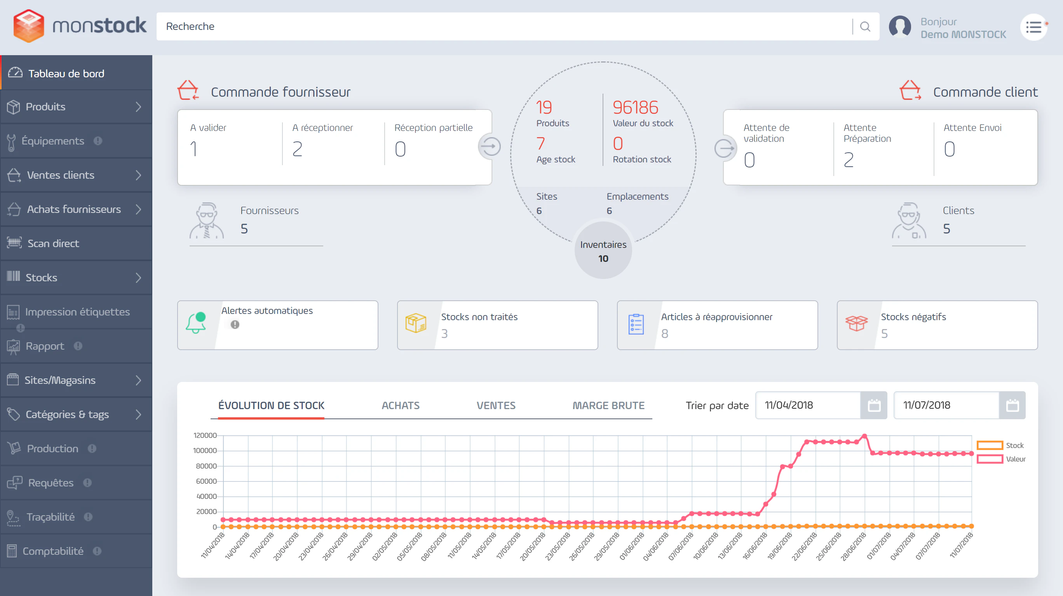Expand the Stocks submenu chevron
This screenshot has width=1063, height=596.
tap(138, 278)
